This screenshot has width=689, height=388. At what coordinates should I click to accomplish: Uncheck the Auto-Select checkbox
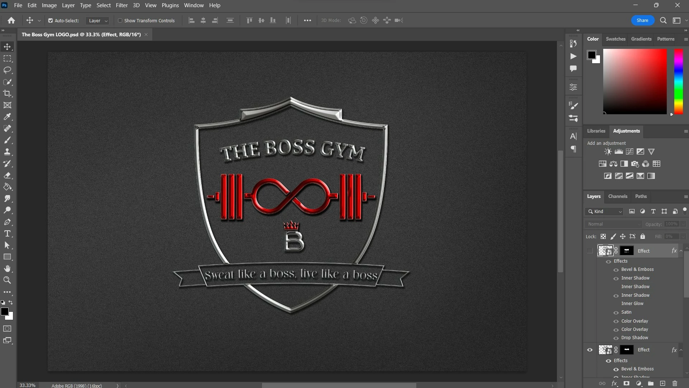pyautogui.click(x=51, y=20)
